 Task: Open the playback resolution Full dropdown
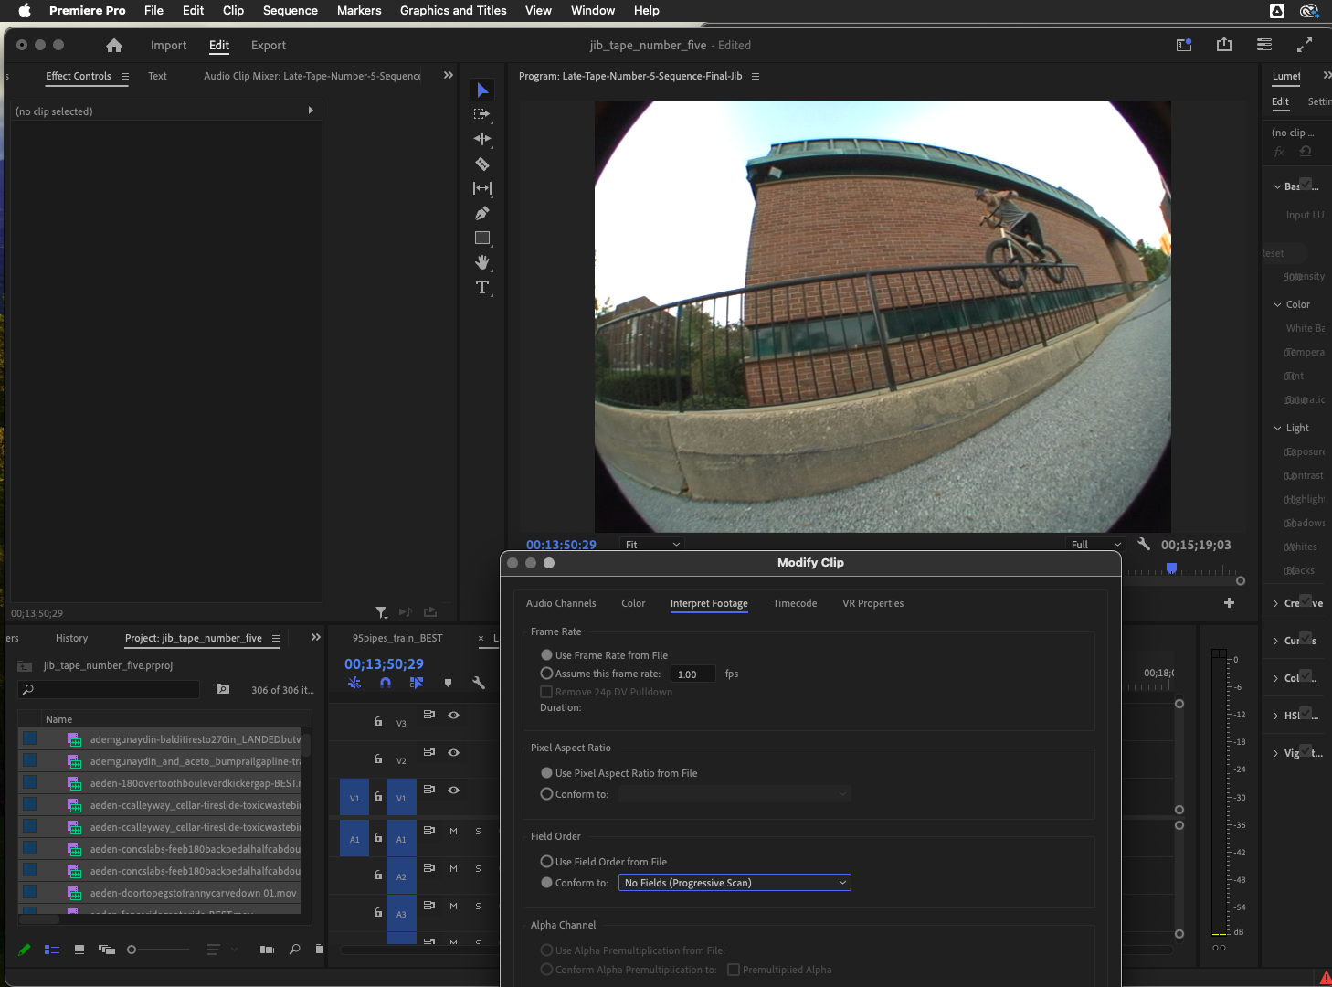click(x=1093, y=544)
